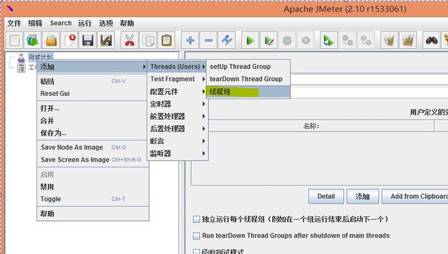
Task: Expand the 配置元件 submenu
Action: click(177, 92)
